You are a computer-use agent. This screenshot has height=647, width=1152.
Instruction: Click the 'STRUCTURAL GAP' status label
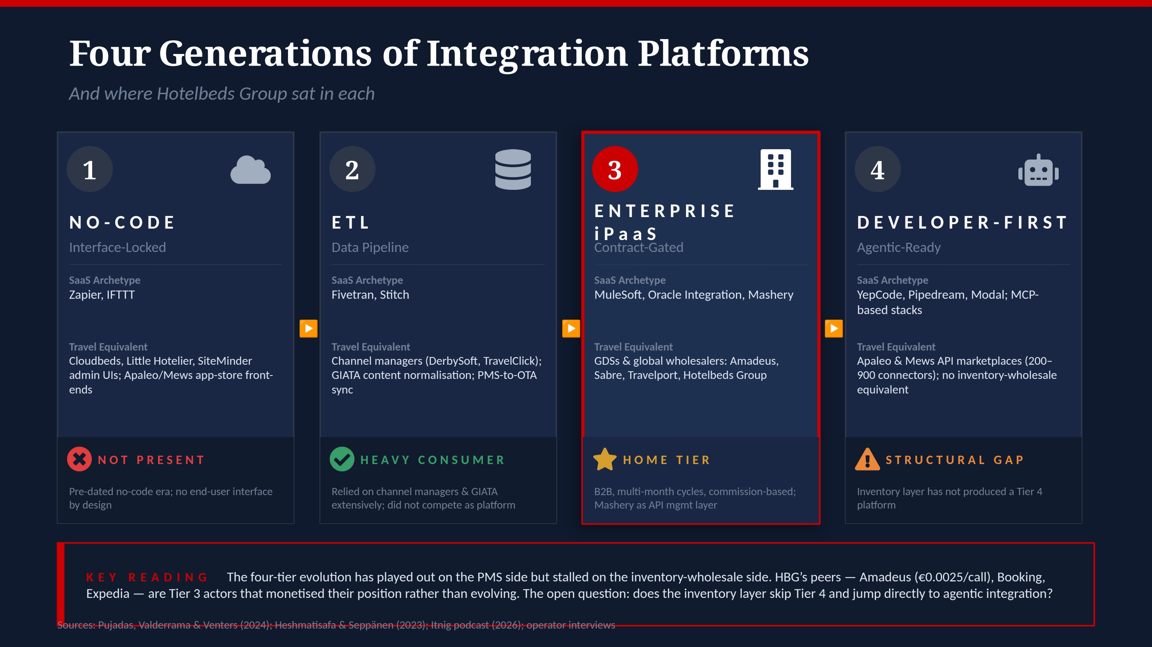tap(954, 460)
